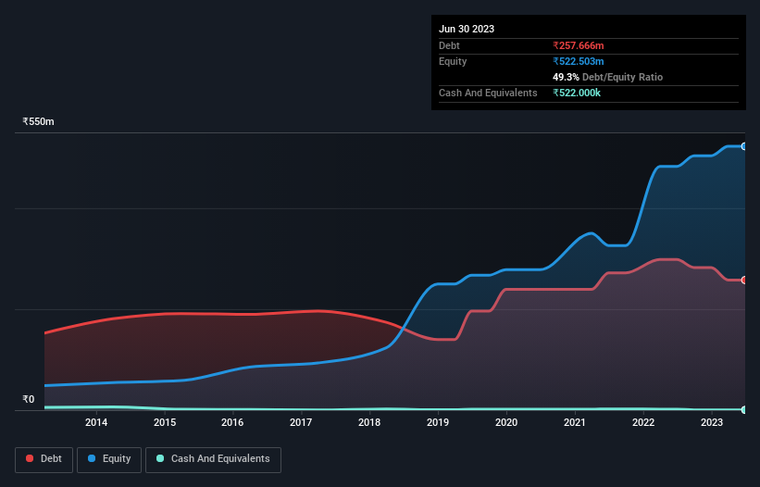Click the ₹550m y-axis label
The image size is (760, 487).
(x=38, y=121)
